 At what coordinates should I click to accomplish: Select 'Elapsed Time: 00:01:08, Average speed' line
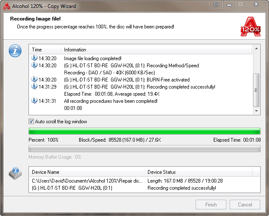pos(112,94)
